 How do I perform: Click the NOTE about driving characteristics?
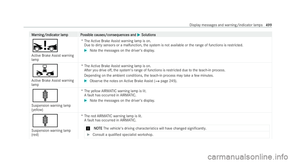click(150, 128)
